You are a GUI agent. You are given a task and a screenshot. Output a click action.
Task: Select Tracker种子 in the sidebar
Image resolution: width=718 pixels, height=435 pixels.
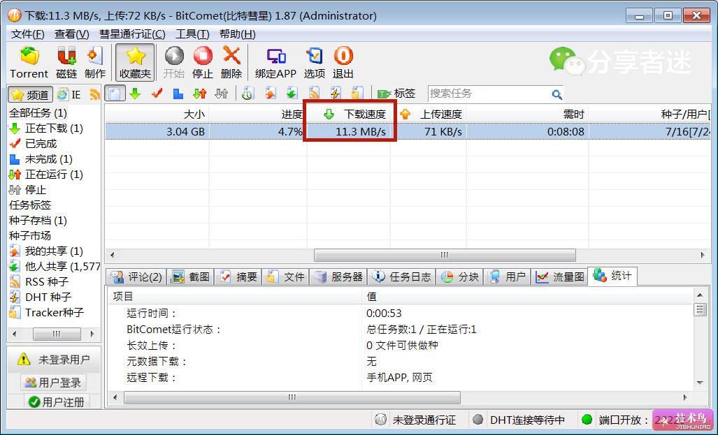tap(46, 312)
